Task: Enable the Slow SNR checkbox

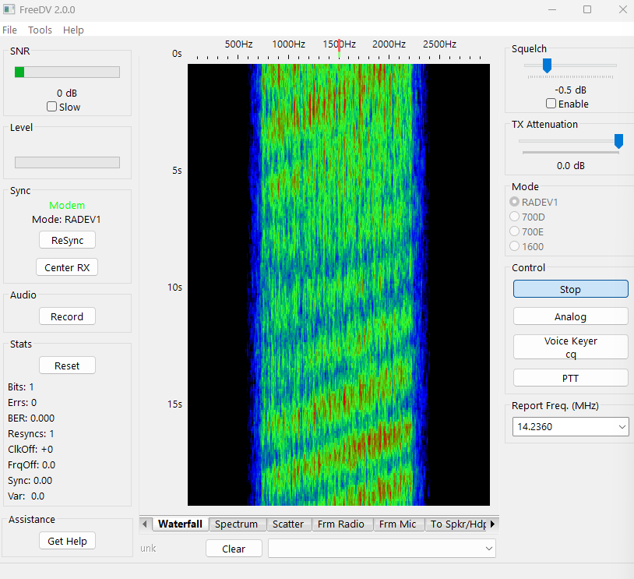Action: click(52, 107)
